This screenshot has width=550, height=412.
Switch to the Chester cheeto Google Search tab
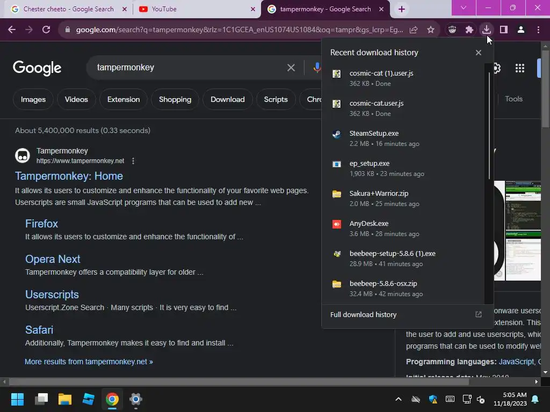[x=68, y=9]
